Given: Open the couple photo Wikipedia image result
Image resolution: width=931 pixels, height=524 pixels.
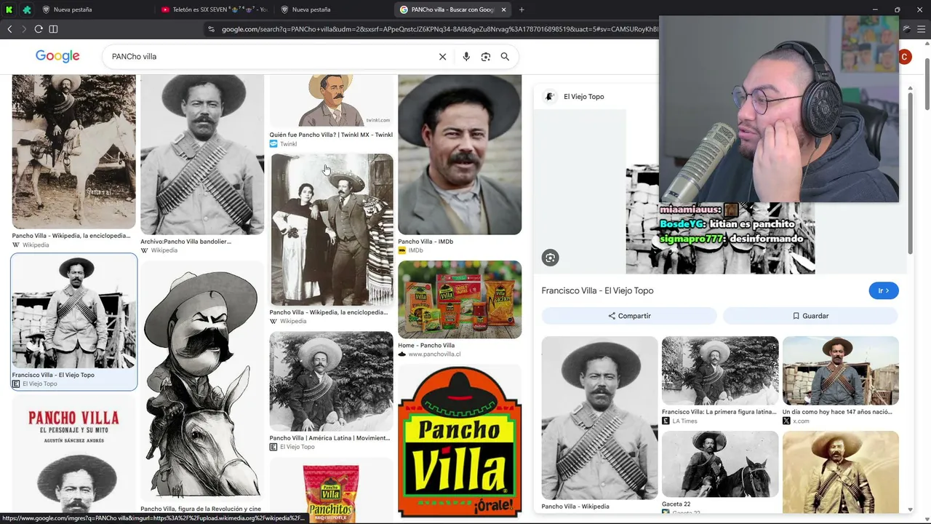Looking at the screenshot, I should [x=331, y=229].
